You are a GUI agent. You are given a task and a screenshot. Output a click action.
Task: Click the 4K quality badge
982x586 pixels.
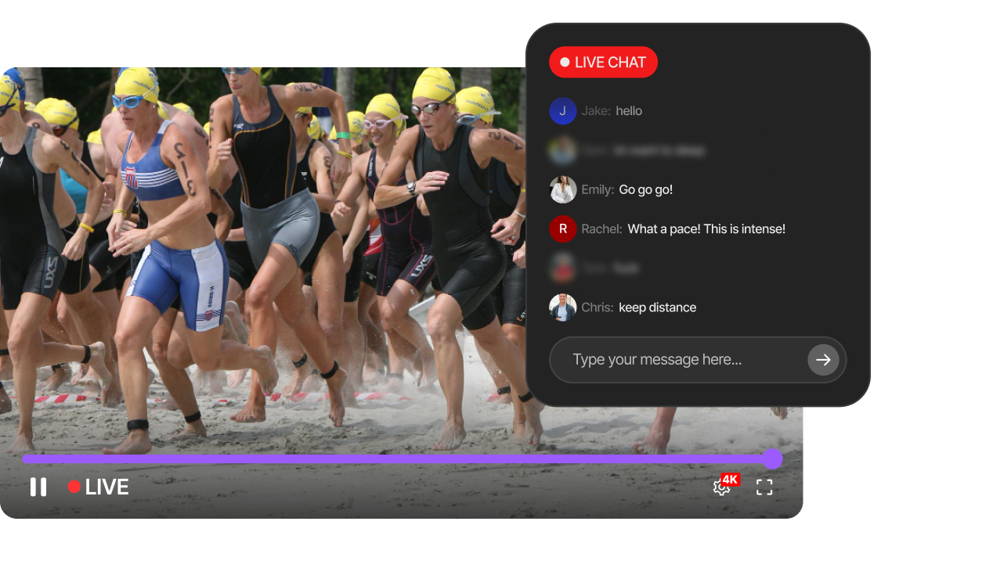point(730,479)
